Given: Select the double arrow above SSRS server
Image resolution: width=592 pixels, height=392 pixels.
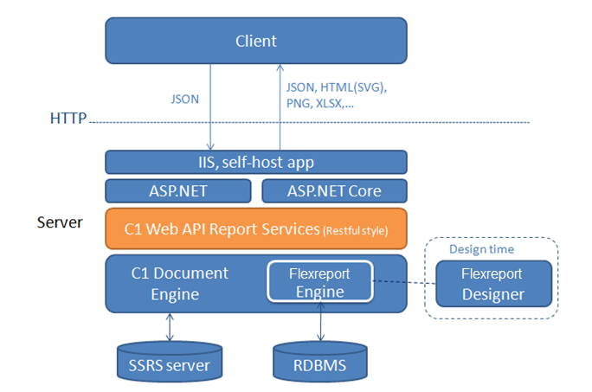Looking at the screenshot, I should [170, 327].
